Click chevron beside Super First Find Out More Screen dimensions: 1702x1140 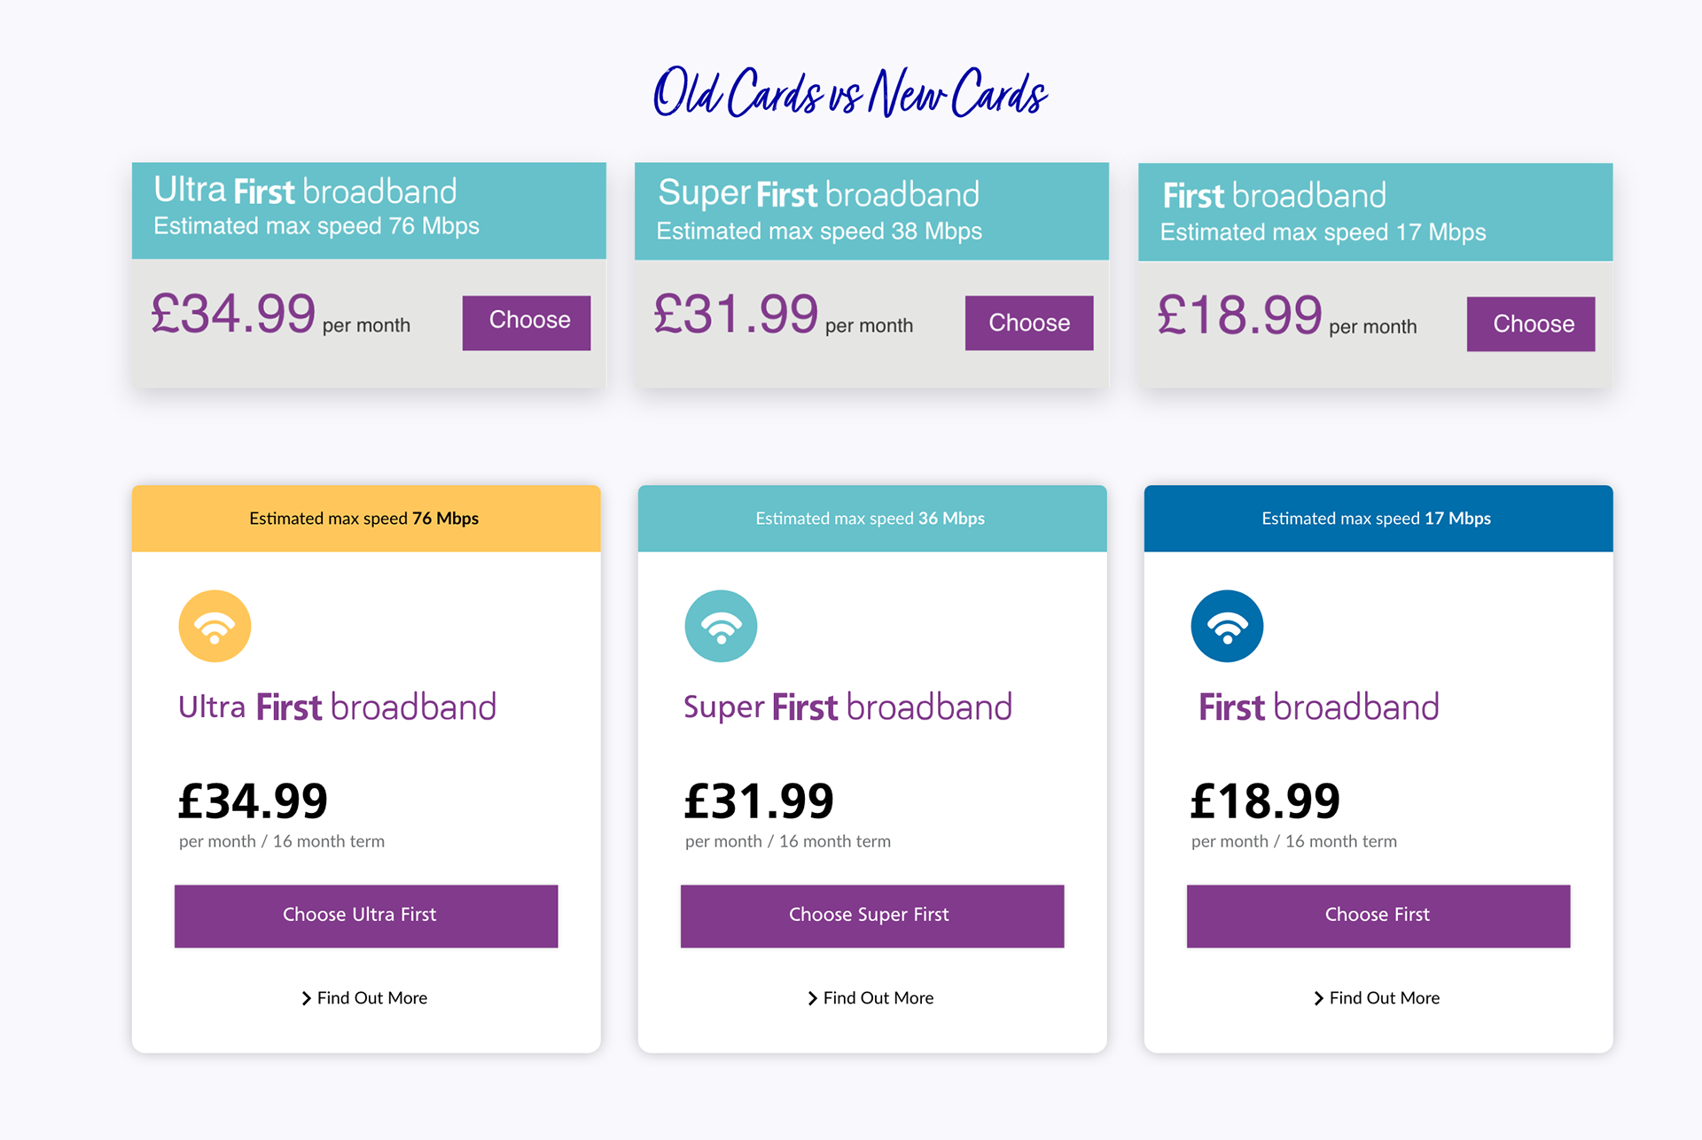[x=812, y=998]
